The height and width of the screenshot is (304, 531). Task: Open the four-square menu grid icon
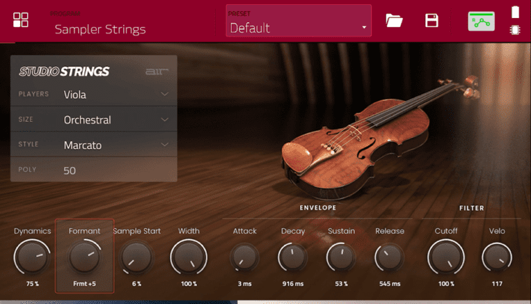click(21, 20)
